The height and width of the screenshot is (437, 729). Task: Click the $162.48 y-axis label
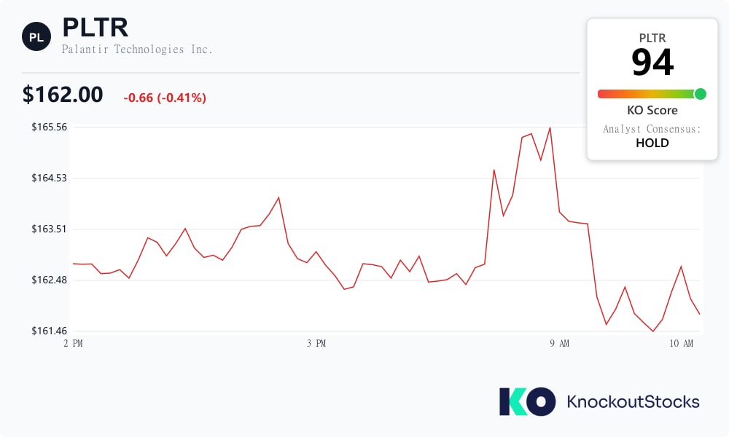point(50,280)
